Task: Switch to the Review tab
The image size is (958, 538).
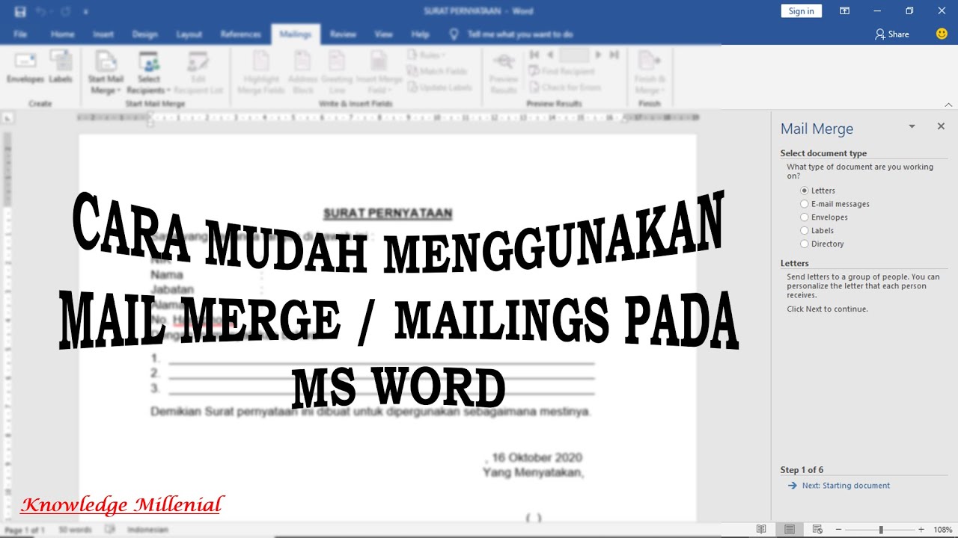Action: (343, 34)
